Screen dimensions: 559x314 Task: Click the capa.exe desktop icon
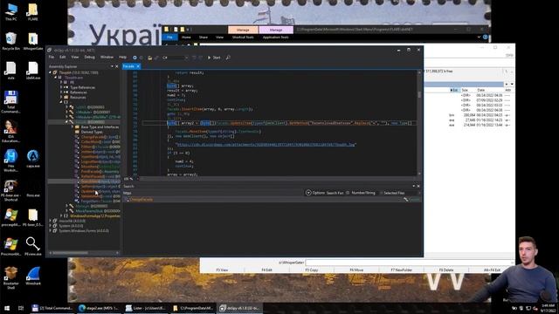(x=33, y=159)
